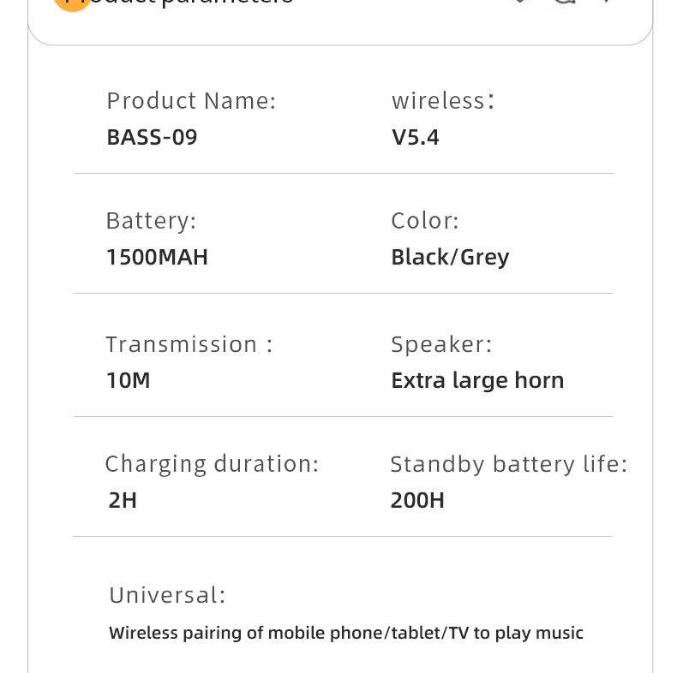Click the Speaker label
The height and width of the screenshot is (673, 677).
click(441, 345)
